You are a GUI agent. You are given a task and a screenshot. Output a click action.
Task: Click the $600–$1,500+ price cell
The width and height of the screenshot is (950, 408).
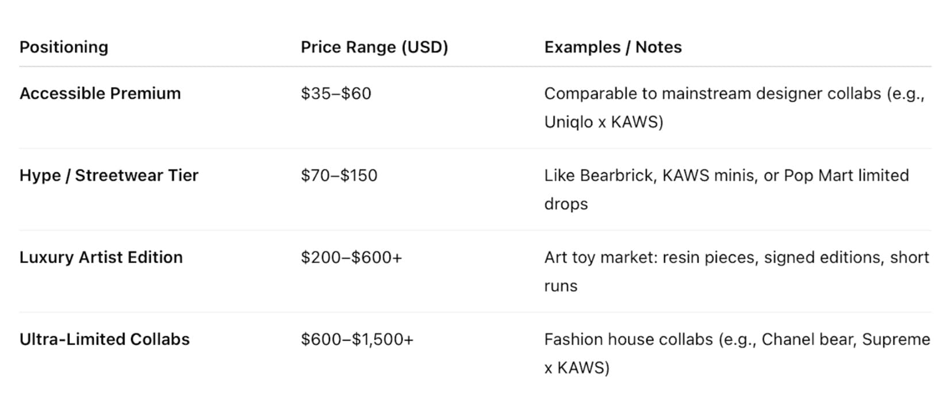point(357,339)
